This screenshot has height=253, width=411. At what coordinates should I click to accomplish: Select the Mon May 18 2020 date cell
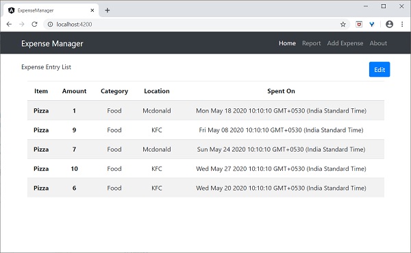coord(282,111)
